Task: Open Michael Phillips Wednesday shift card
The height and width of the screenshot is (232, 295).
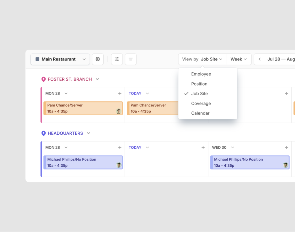Action: coord(250,162)
